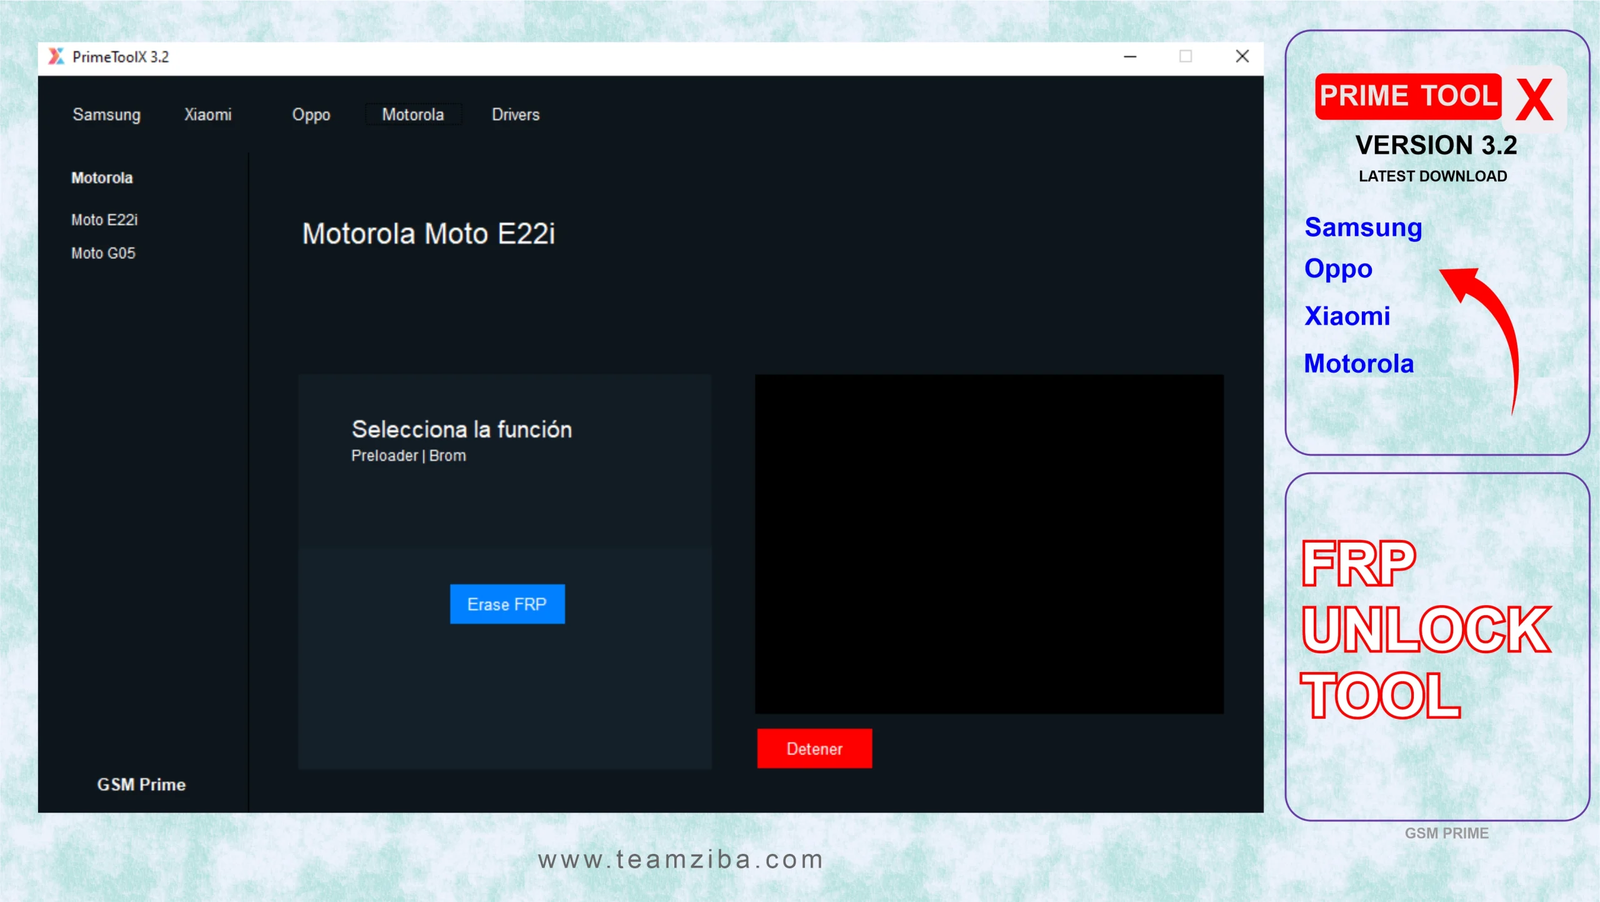Click the LATEST DOWNLOAD banner text
This screenshot has height=902, width=1600.
pos(1432,177)
